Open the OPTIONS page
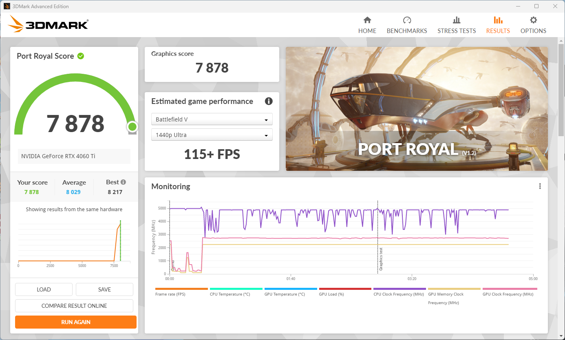565x340 pixels. point(533,25)
